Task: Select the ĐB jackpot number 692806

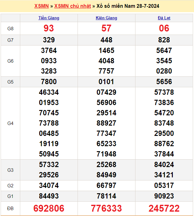Action: [49, 208]
